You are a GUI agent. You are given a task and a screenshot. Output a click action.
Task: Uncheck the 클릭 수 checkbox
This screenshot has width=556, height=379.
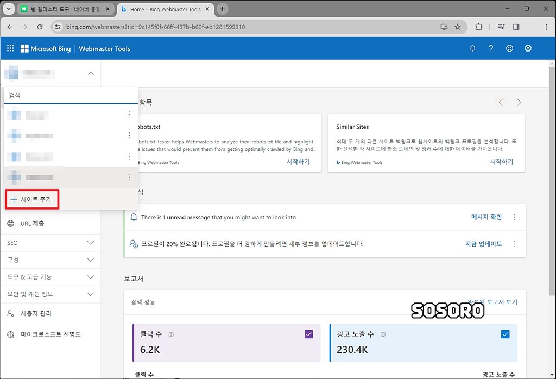click(309, 334)
